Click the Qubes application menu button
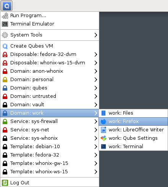 (6, 6)
